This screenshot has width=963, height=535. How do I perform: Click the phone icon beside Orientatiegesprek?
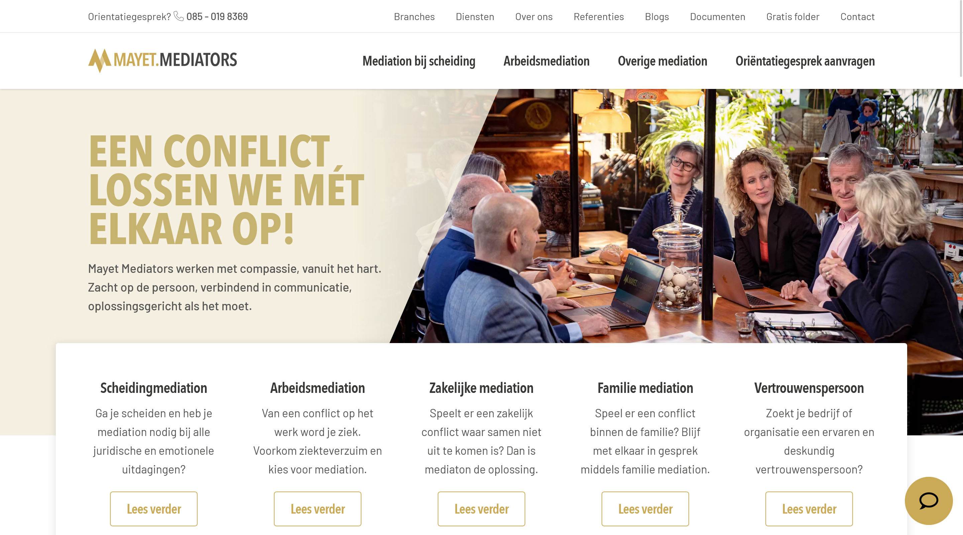[x=179, y=16]
